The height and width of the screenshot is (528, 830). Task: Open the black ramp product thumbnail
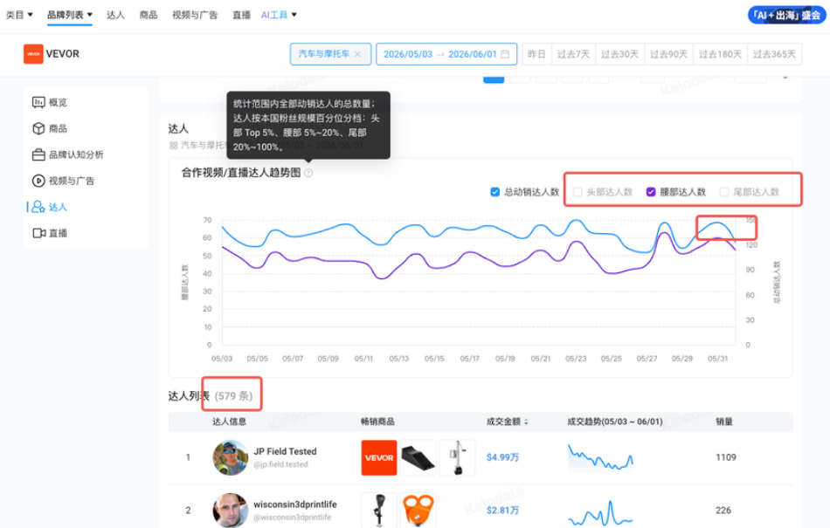click(x=418, y=457)
